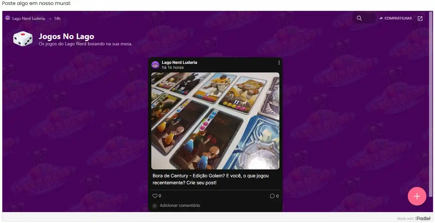Click the Lago Nerd Luderia post author name
Viewport: 435px width, 223px height.
point(180,63)
